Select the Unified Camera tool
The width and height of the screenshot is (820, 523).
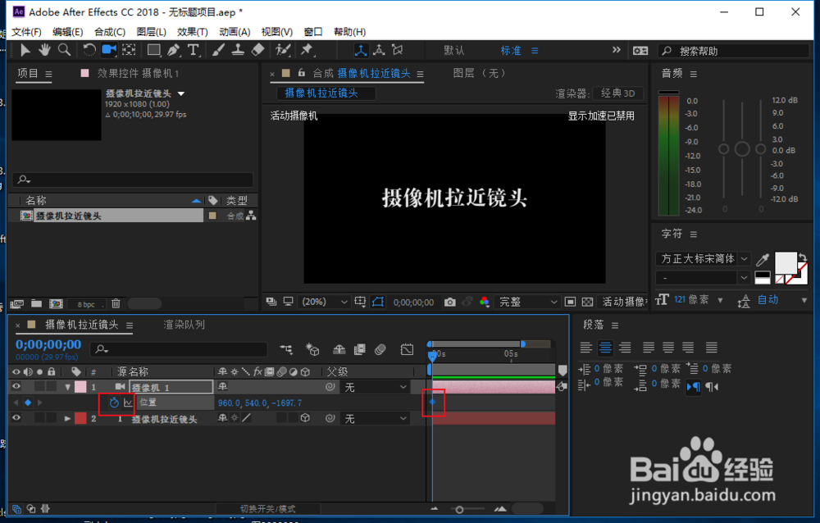pos(109,50)
